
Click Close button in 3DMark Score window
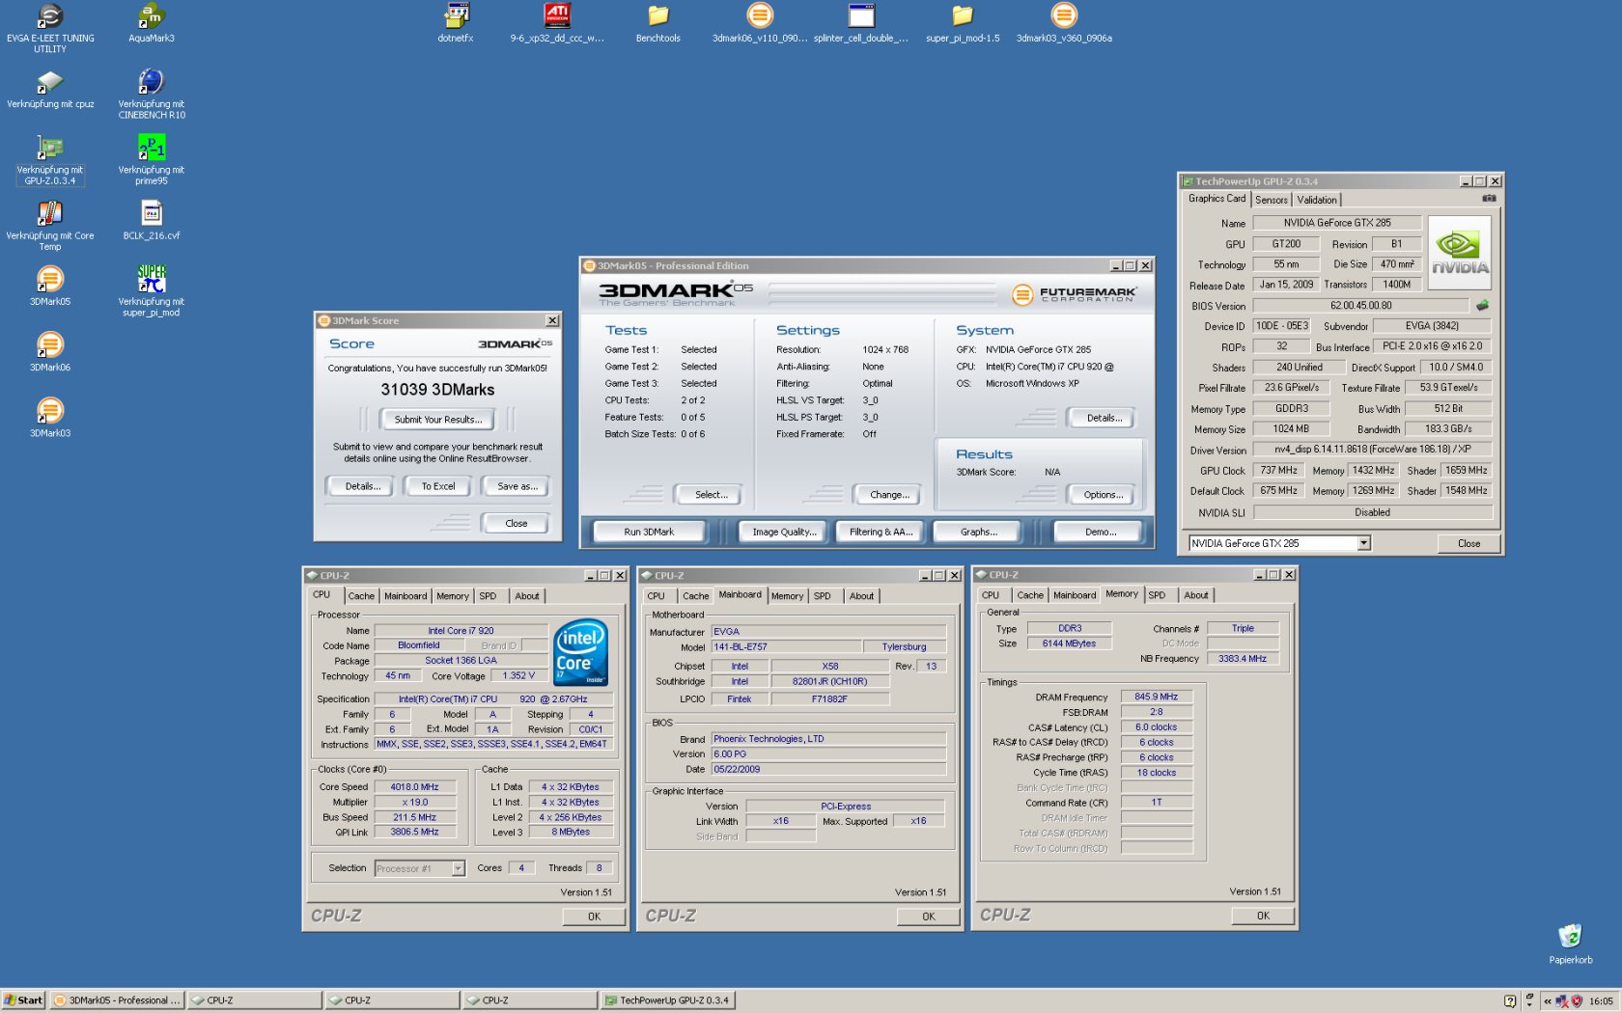coord(517,523)
